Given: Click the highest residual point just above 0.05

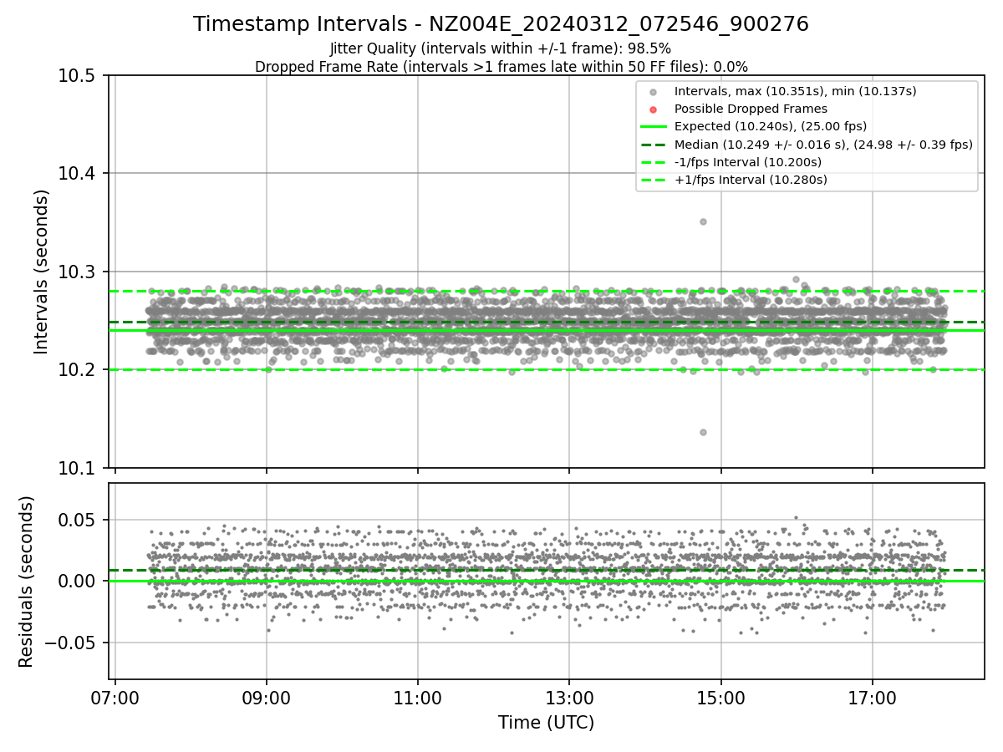Looking at the screenshot, I should (796, 518).
